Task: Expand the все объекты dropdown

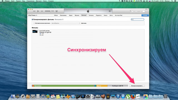Action: pyautogui.click(x=66, y=23)
